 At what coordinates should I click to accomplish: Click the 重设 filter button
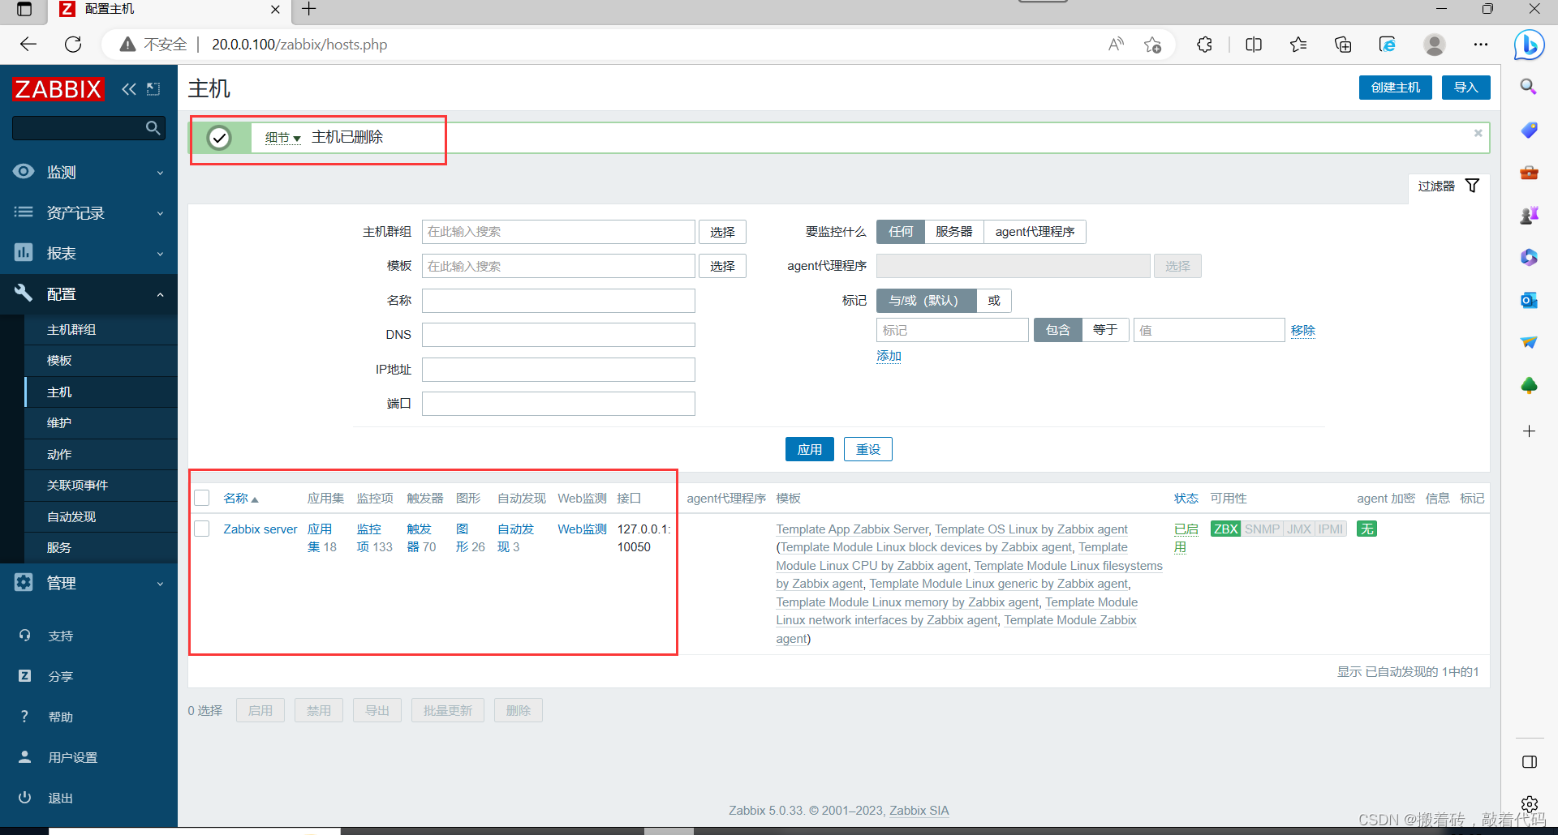pyautogui.click(x=867, y=449)
